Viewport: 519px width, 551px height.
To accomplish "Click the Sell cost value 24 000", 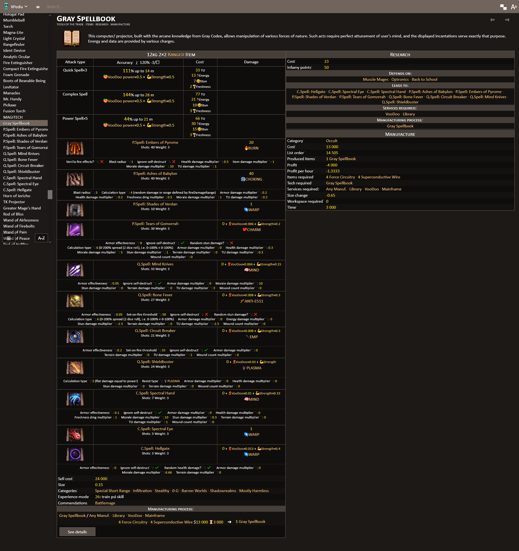I will pos(101,479).
